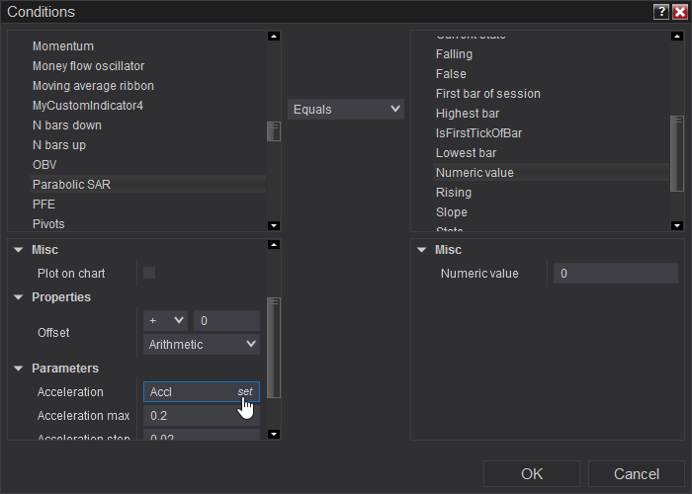Click the help question mark icon
Image resolution: width=692 pixels, height=494 pixels.
click(x=660, y=12)
